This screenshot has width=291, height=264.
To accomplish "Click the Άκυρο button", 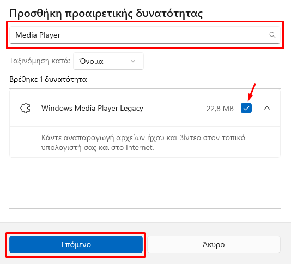I will coord(214,244).
